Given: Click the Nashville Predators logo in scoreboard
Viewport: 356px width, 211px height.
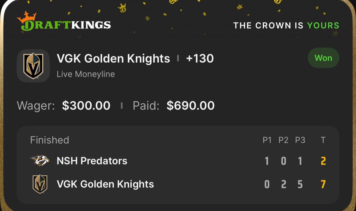Looking at the screenshot, I should pyautogui.click(x=40, y=161).
